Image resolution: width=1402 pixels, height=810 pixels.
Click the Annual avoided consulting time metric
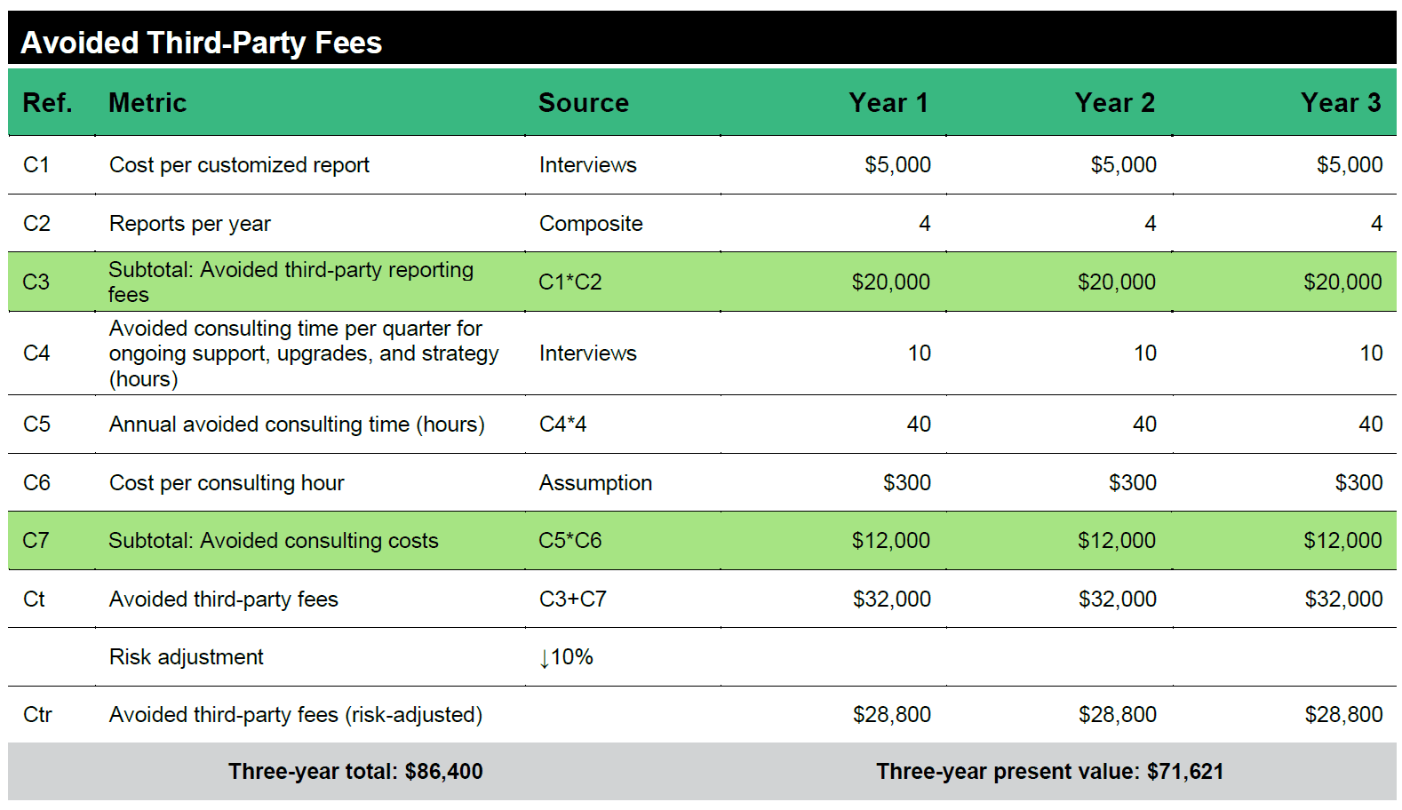pyautogui.click(x=296, y=425)
